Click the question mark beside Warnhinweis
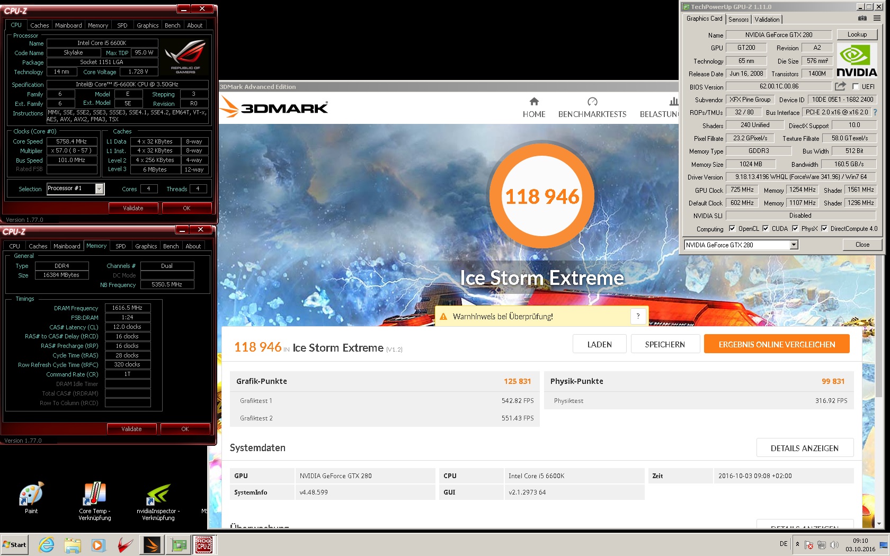Screen dimensions: 890x556 (x=638, y=316)
